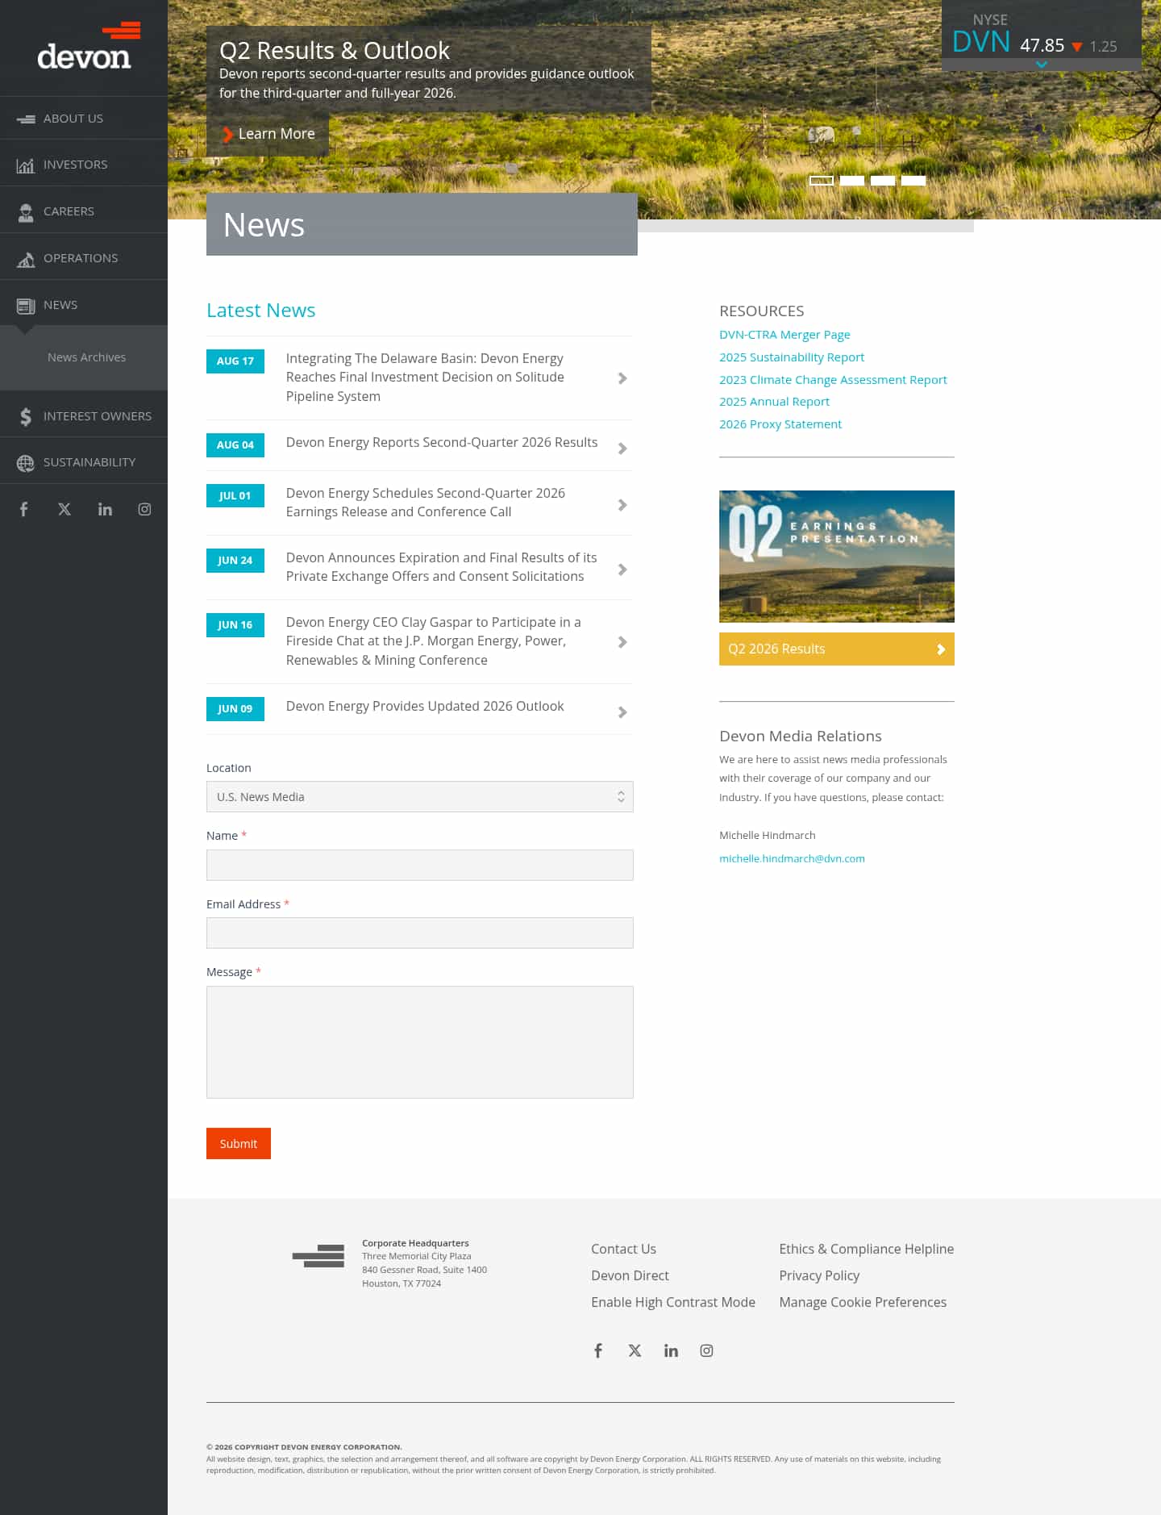This screenshot has height=1515, width=1161.
Task: Open 2025 Sustainability Report link
Action: tap(792, 357)
